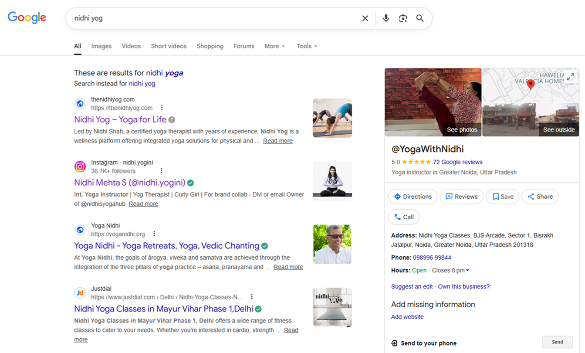Click info icon beside Nidhi Yog title
Screen dimensions: 585x353
pyautogui.click(x=172, y=120)
